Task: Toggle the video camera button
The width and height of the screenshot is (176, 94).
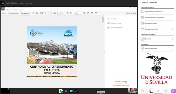Action: pos(71,91)
